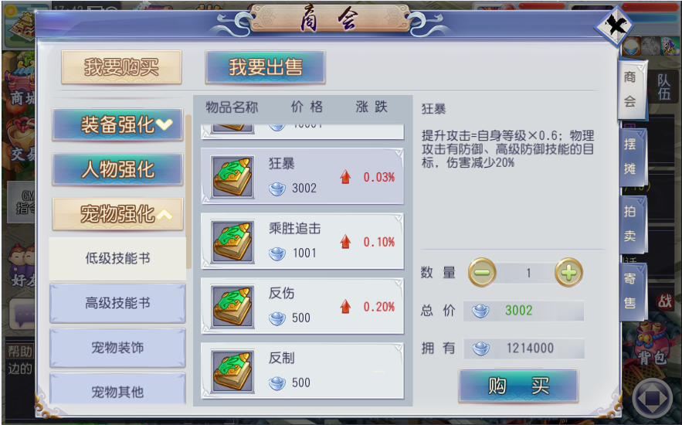Switch to the 我要出售 tab

point(266,67)
